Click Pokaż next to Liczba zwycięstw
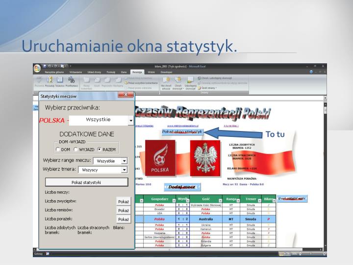Image resolution: width=353 pixels, height=265 pixels. [x=124, y=202]
